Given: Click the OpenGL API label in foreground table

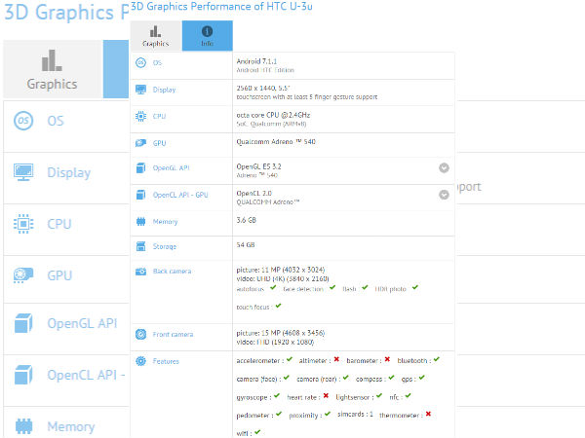Looking at the screenshot, I should coord(172,168).
